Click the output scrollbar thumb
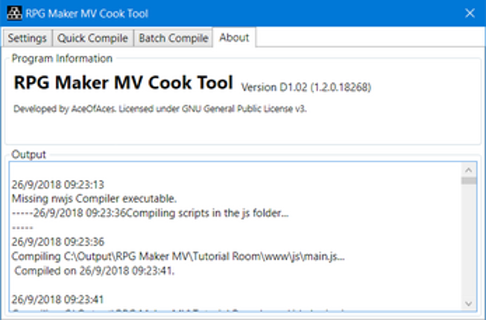Image resolution: width=486 pixels, height=320 pixels. tap(468, 181)
